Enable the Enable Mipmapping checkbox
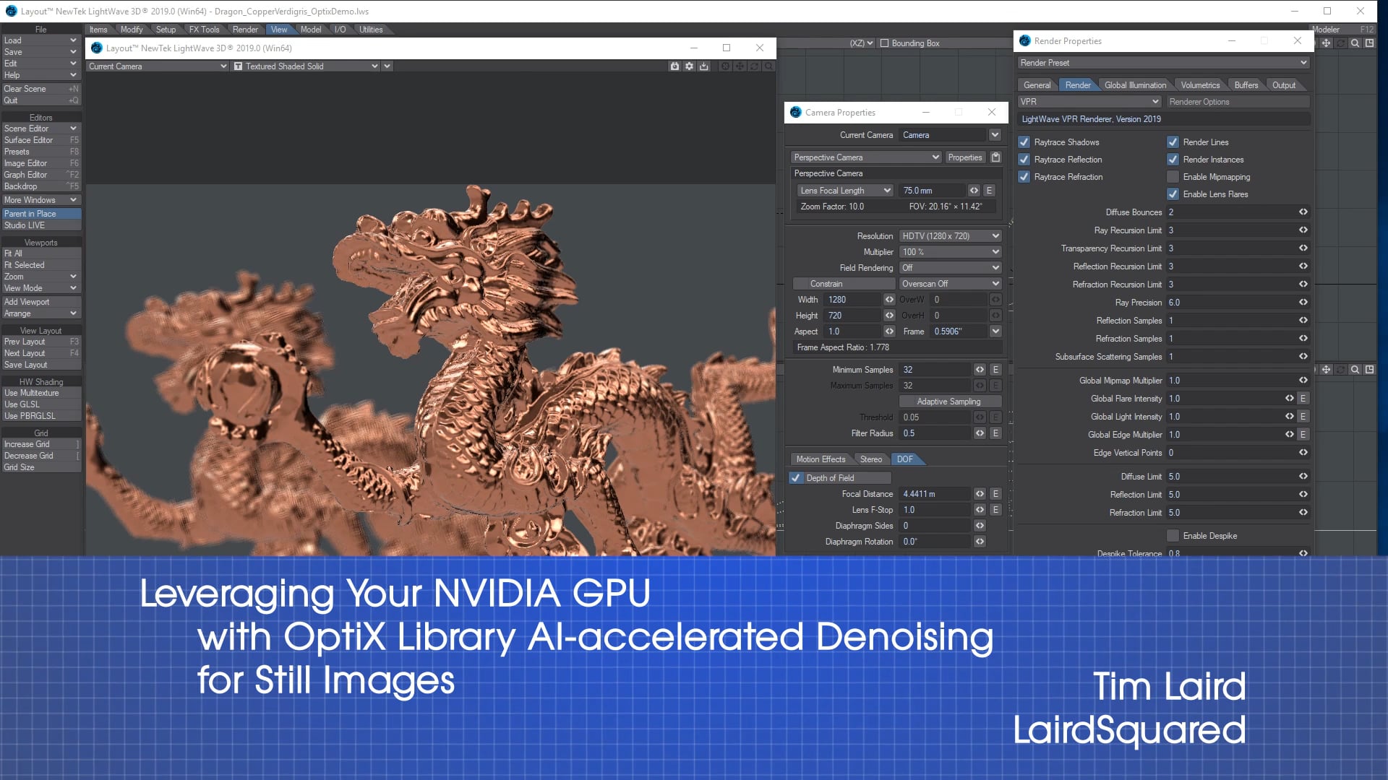The height and width of the screenshot is (780, 1388). [x=1173, y=177]
